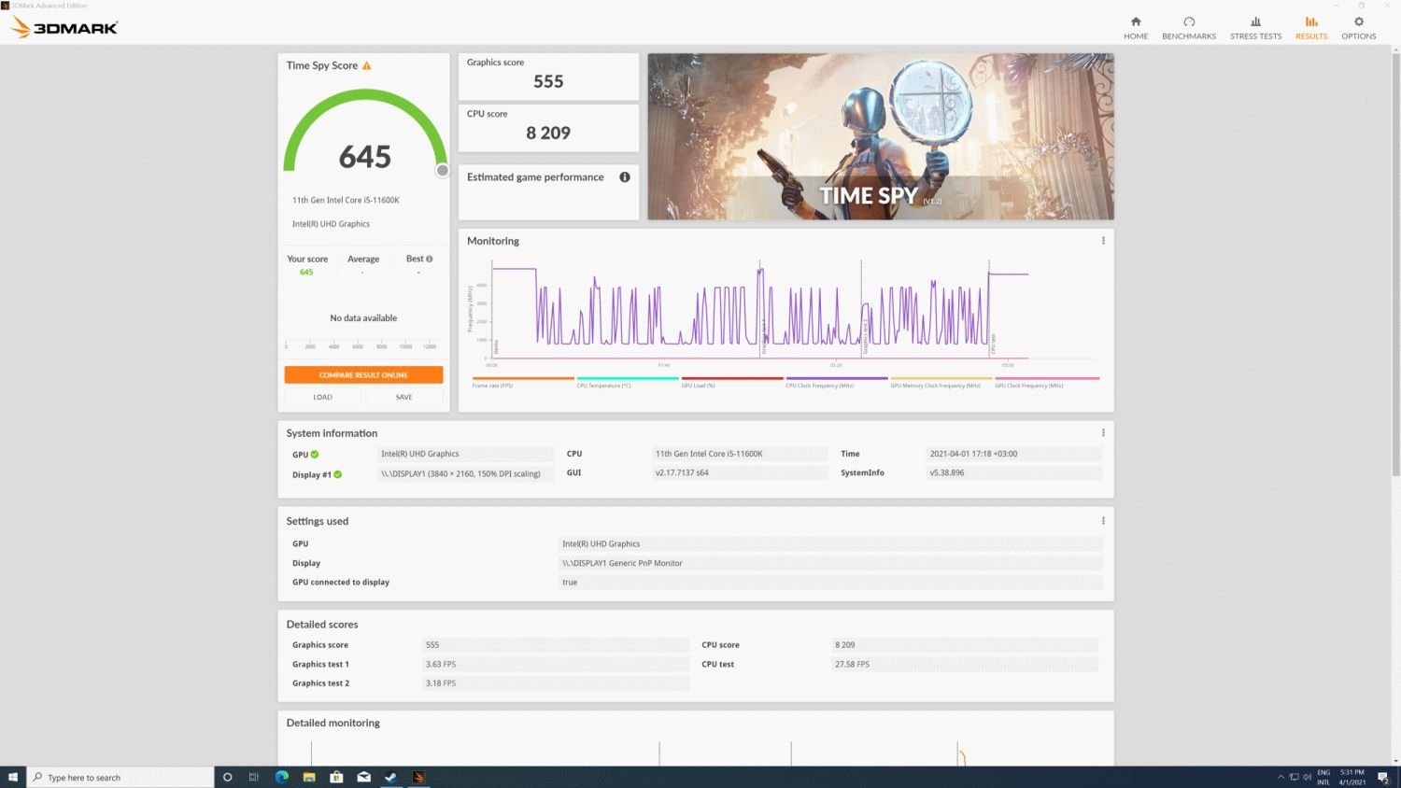Click the 3DMark taskbar icon
Image resolution: width=1401 pixels, height=788 pixels.
[x=418, y=777]
